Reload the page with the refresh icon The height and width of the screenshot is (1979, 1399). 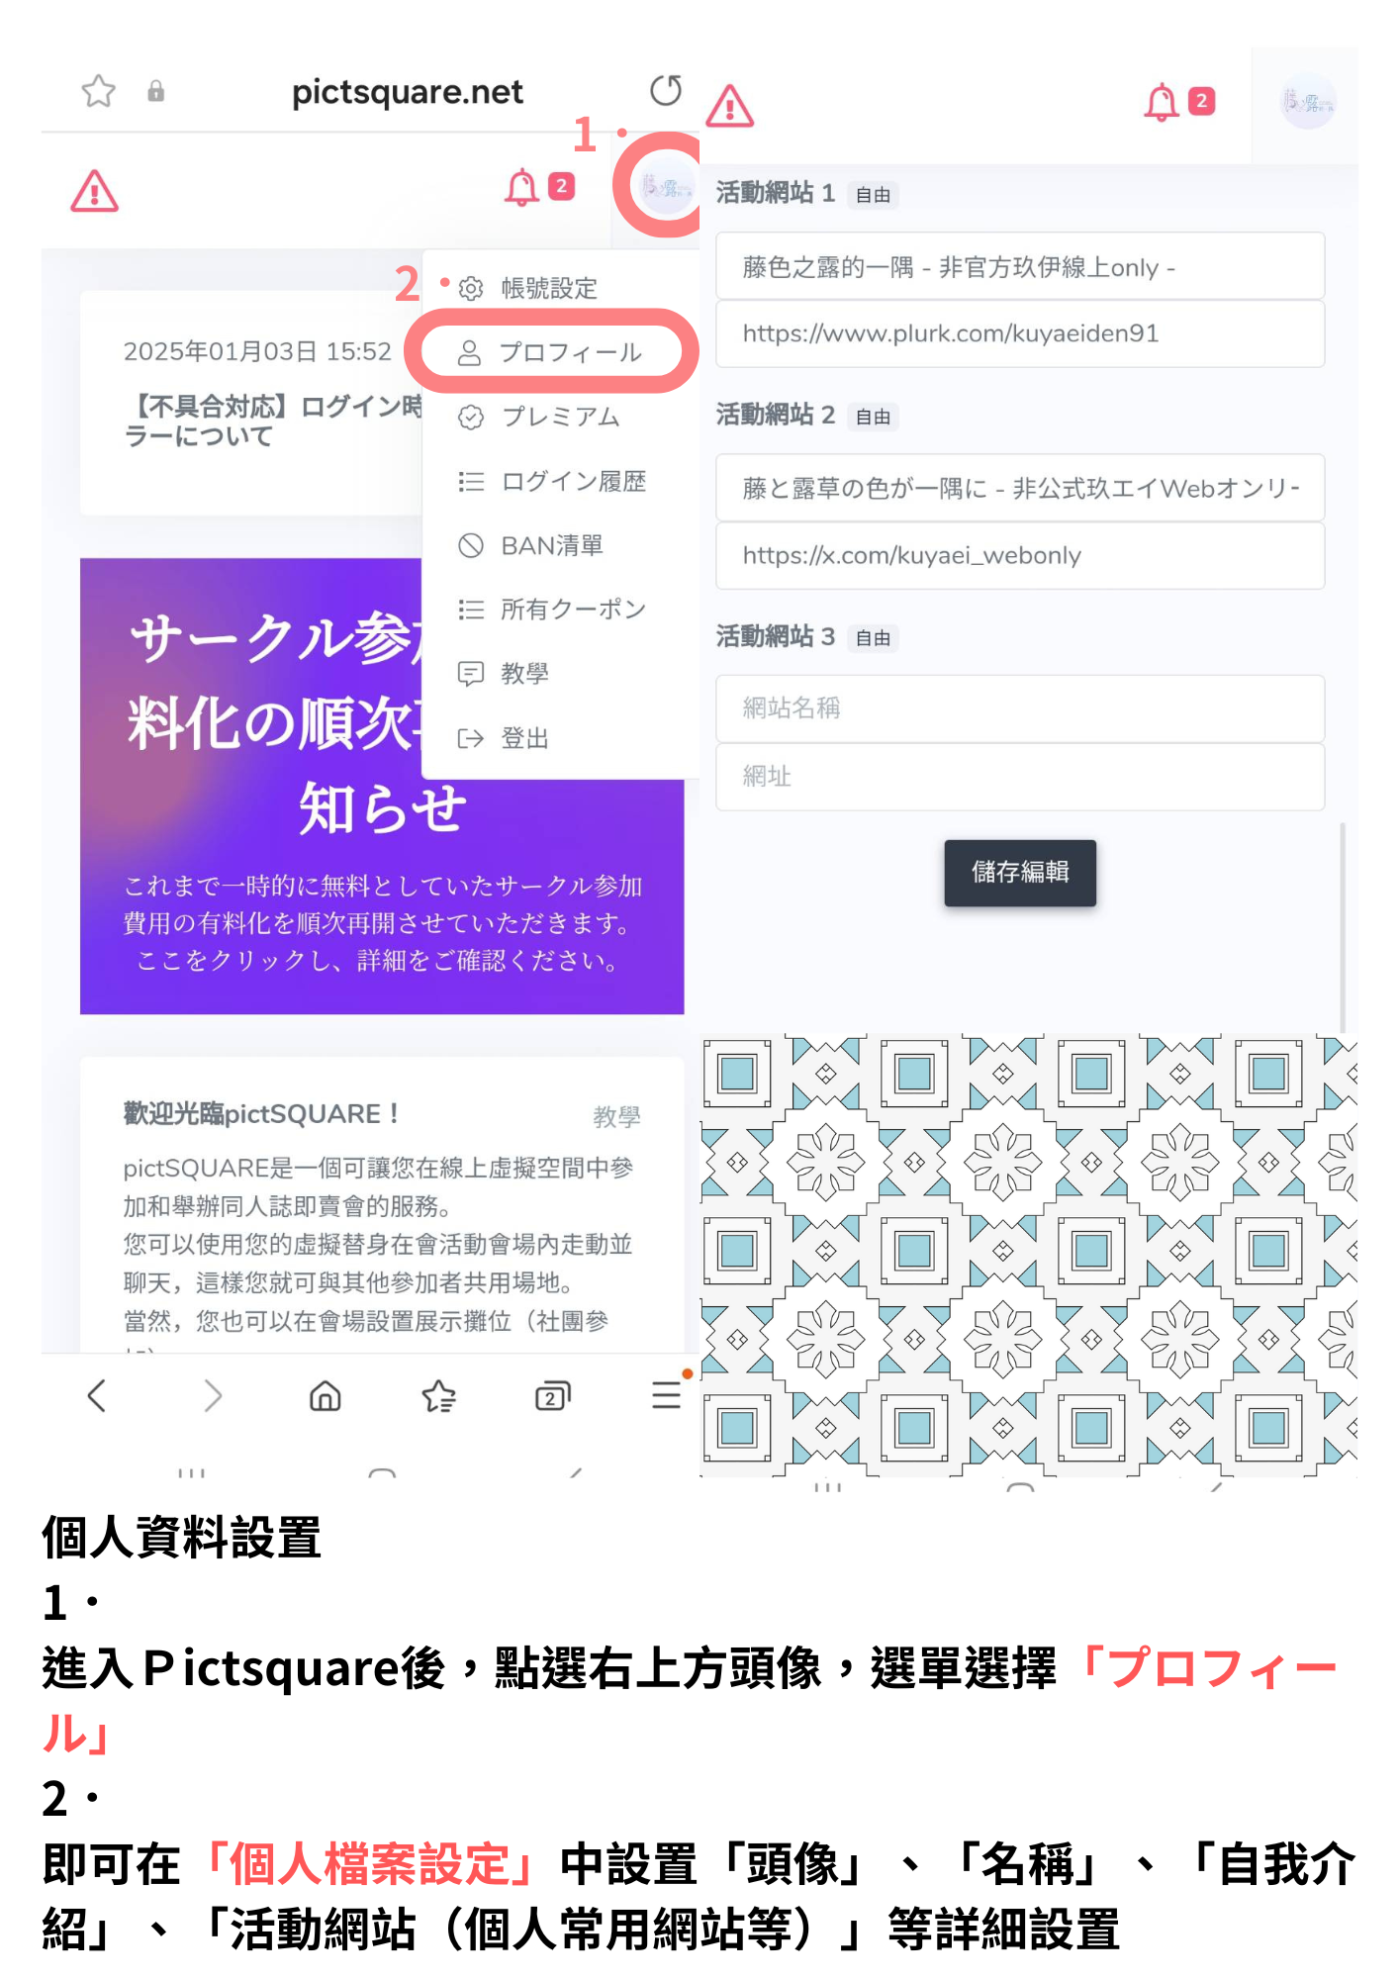[666, 91]
